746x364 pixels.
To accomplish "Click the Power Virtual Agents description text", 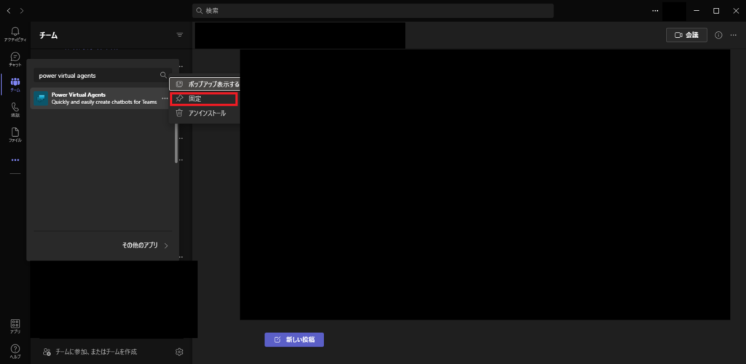I will point(104,102).
